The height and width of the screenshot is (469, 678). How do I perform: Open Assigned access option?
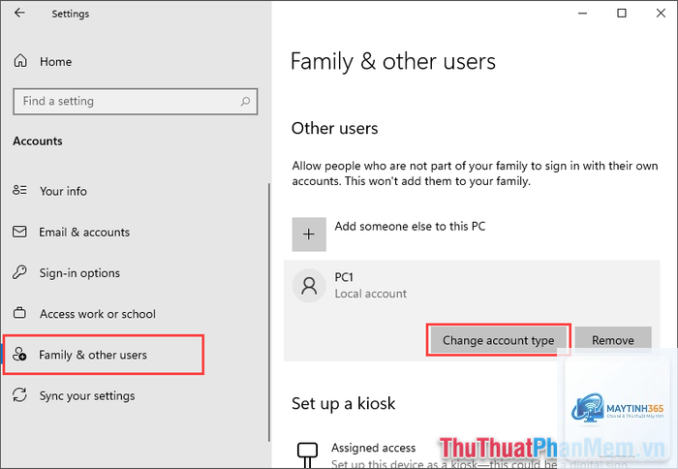(373, 448)
